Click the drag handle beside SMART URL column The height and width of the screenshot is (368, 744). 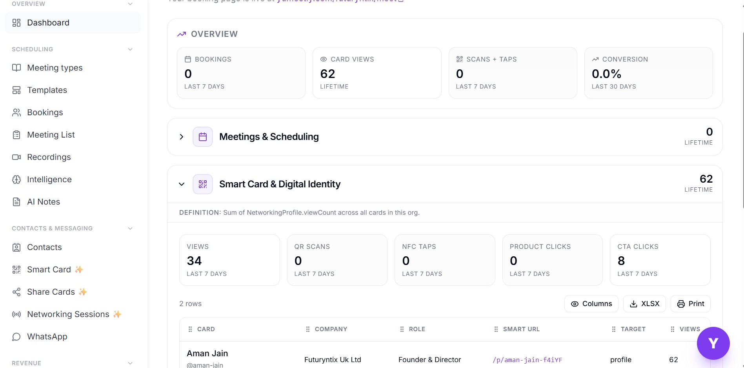pos(496,329)
